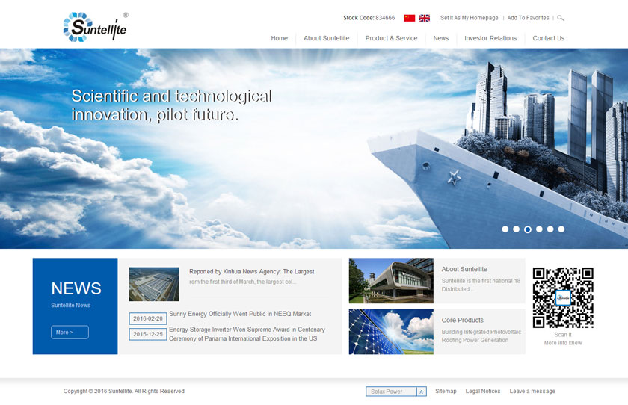
Task: Click the About Suntellite building image
Action: [x=390, y=280]
